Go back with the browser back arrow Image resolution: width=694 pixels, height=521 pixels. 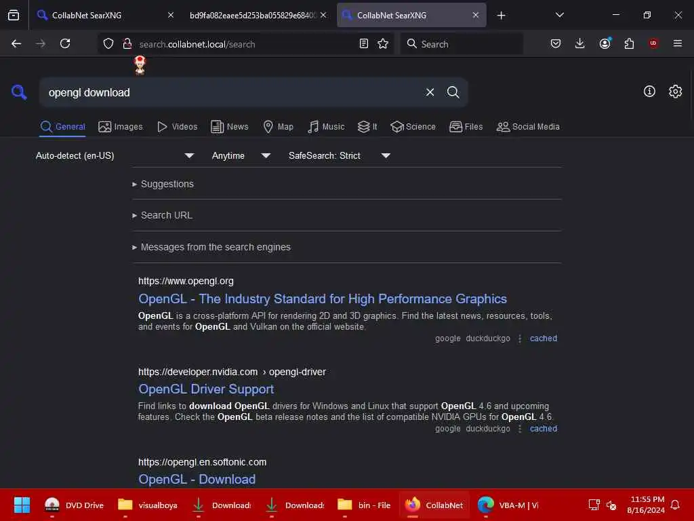(16, 43)
